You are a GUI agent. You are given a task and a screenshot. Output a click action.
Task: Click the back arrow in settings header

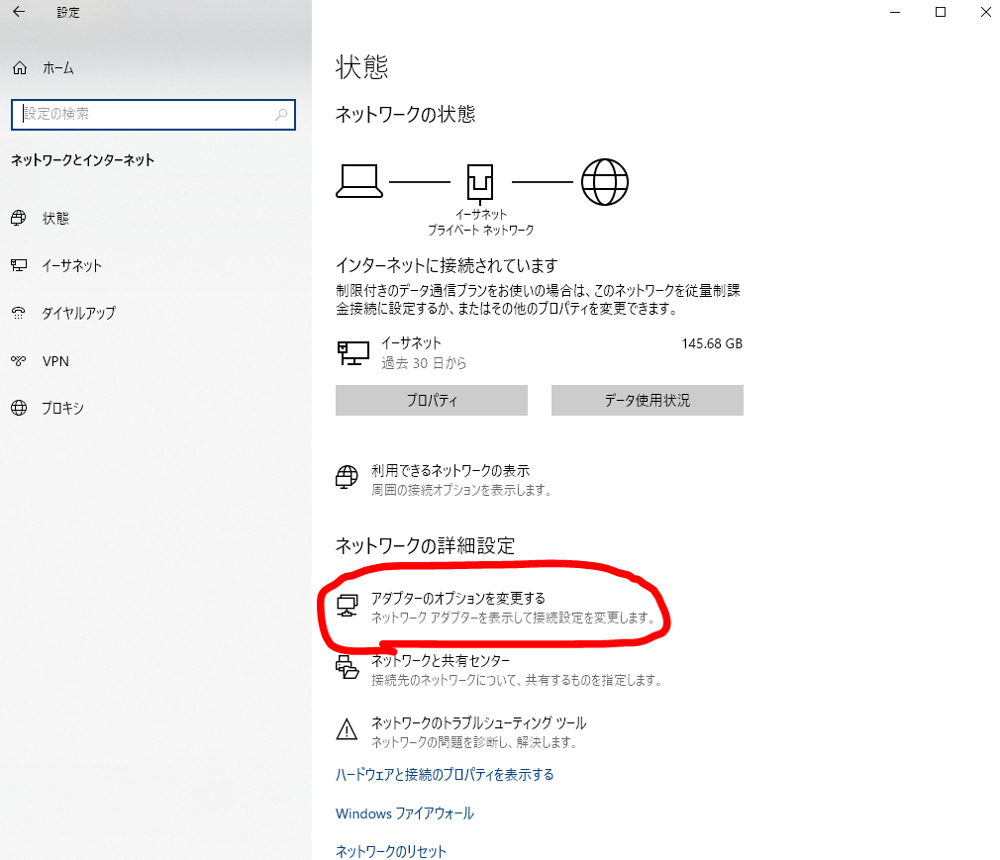[x=19, y=13]
